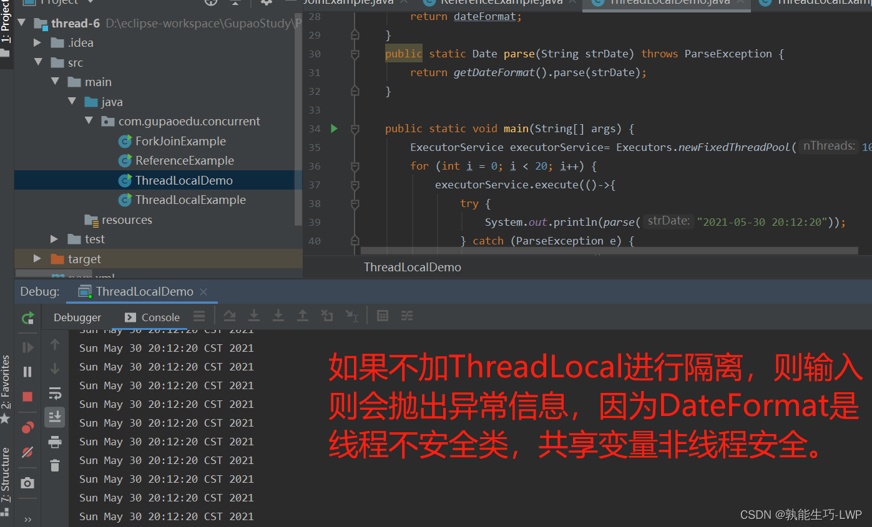The image size is (872, 527).
Task: Click Step Out in the debug toolbar
Action: 303,316
